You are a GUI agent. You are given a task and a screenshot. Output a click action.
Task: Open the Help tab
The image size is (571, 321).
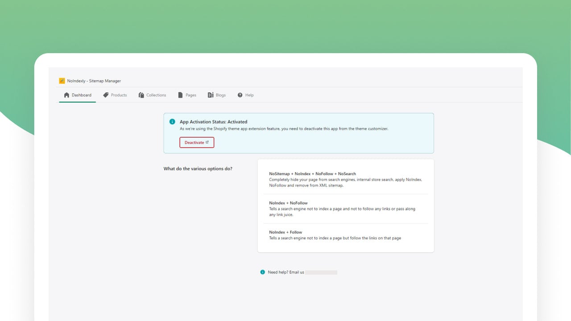coord(245,95)
